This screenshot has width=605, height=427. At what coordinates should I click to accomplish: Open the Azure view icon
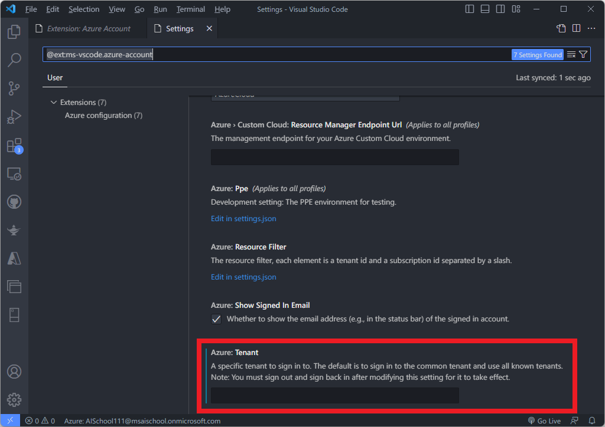tap(14, 258)
